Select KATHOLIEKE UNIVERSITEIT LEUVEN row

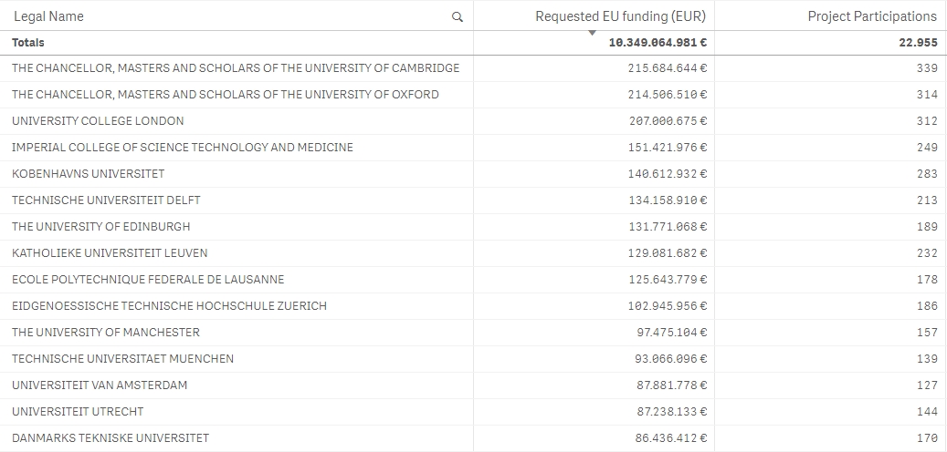coord(109,253)
